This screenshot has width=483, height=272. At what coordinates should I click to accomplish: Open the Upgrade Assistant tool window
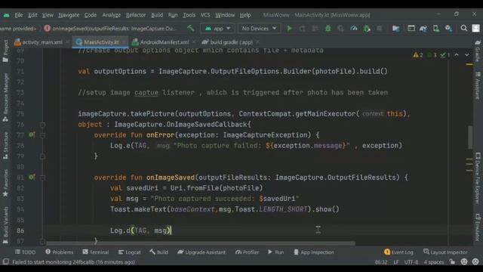[x=202, y=252]
